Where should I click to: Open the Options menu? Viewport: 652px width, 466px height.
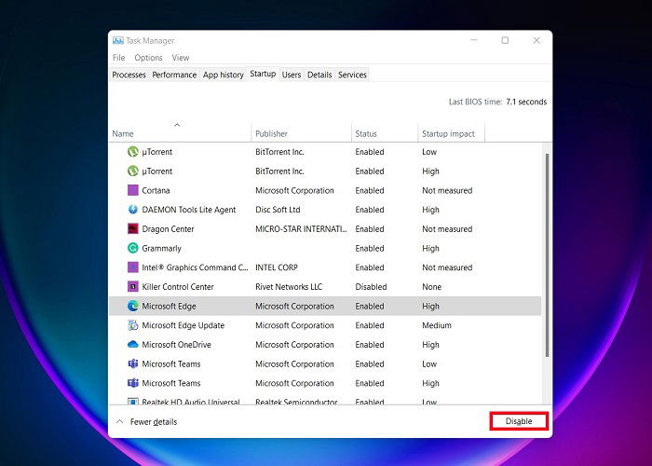click(148, 58)
